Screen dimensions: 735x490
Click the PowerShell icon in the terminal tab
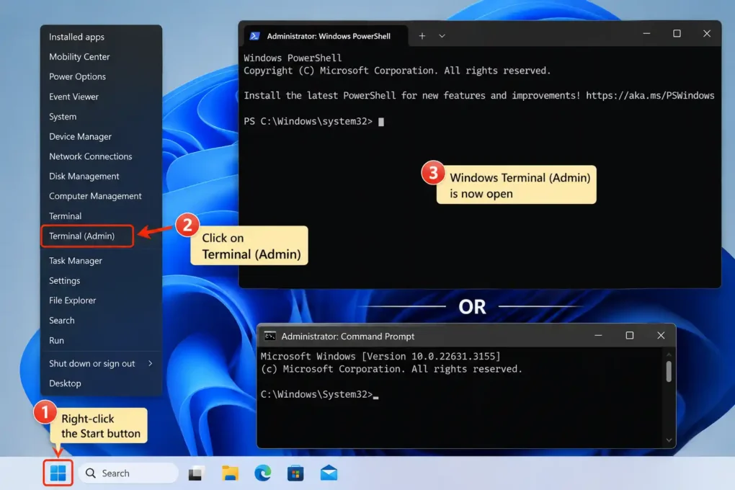point(254,36)
